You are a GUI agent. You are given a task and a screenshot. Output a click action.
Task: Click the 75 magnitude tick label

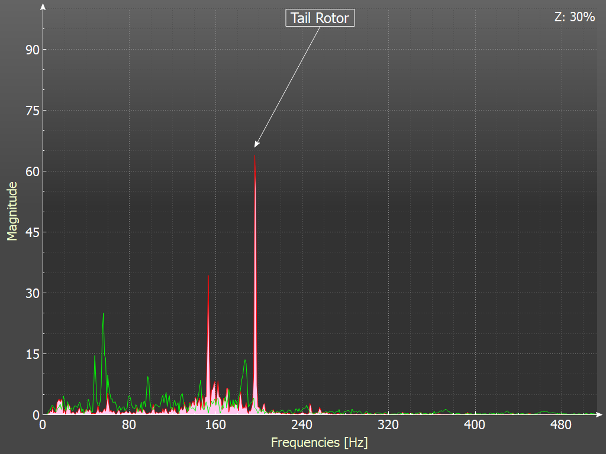pyautogui.click(x=32, y=111)
